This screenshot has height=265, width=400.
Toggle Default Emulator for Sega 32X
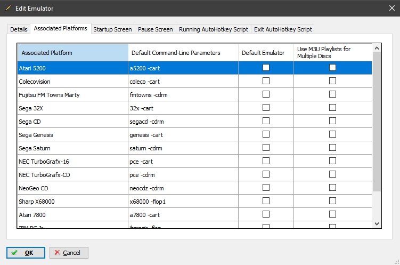pos(266,108)
